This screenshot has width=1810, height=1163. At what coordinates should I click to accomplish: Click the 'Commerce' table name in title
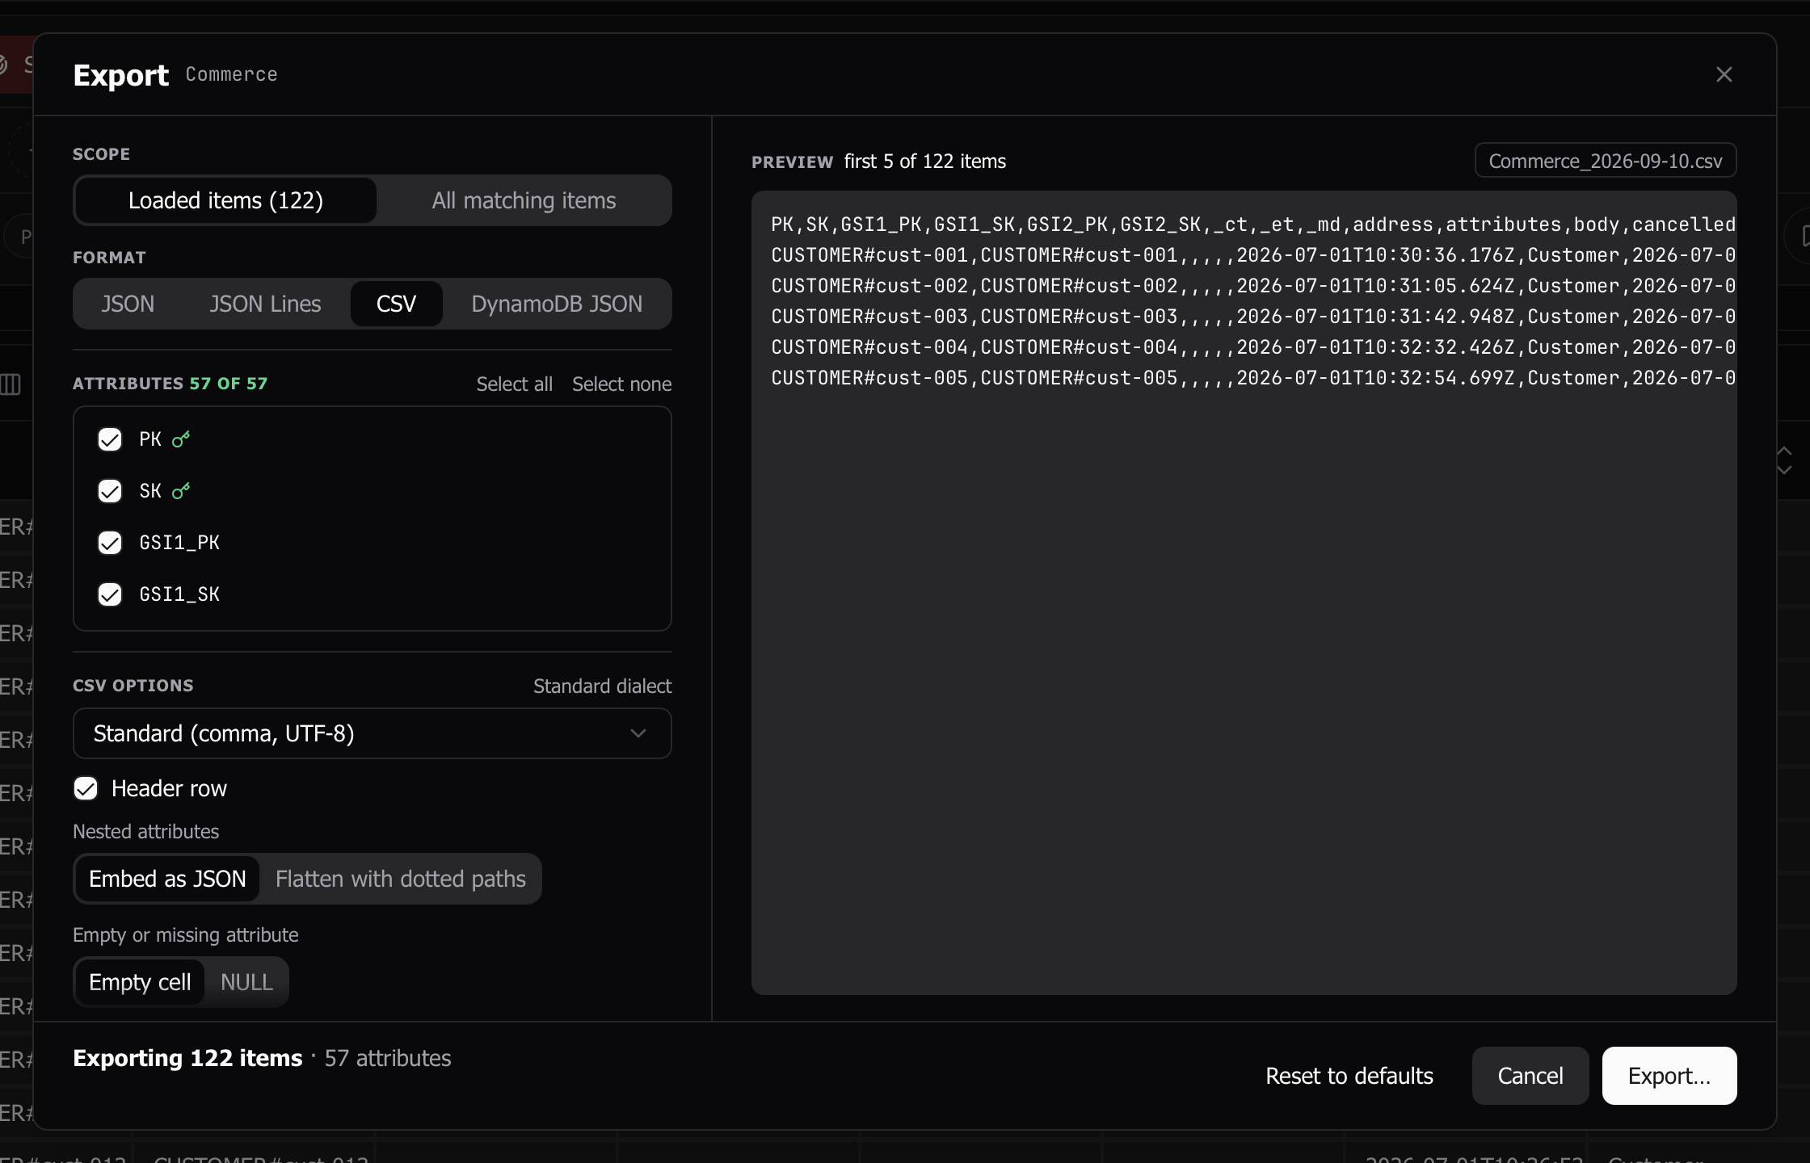pos(231,74)
